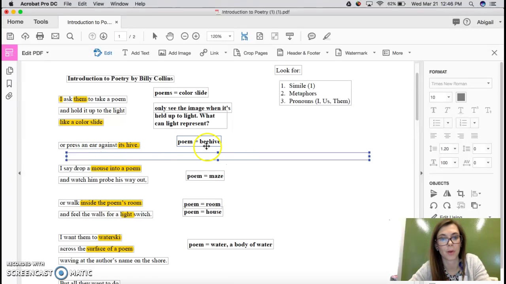Click the upload to cloud icon

pyautogui.click(x=25, y=36)
